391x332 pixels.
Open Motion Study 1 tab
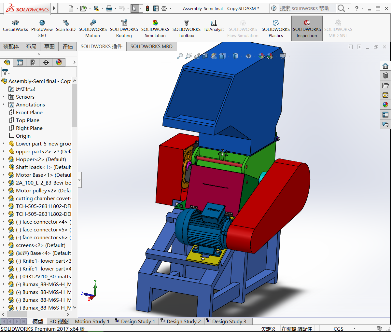coord(92,321)
